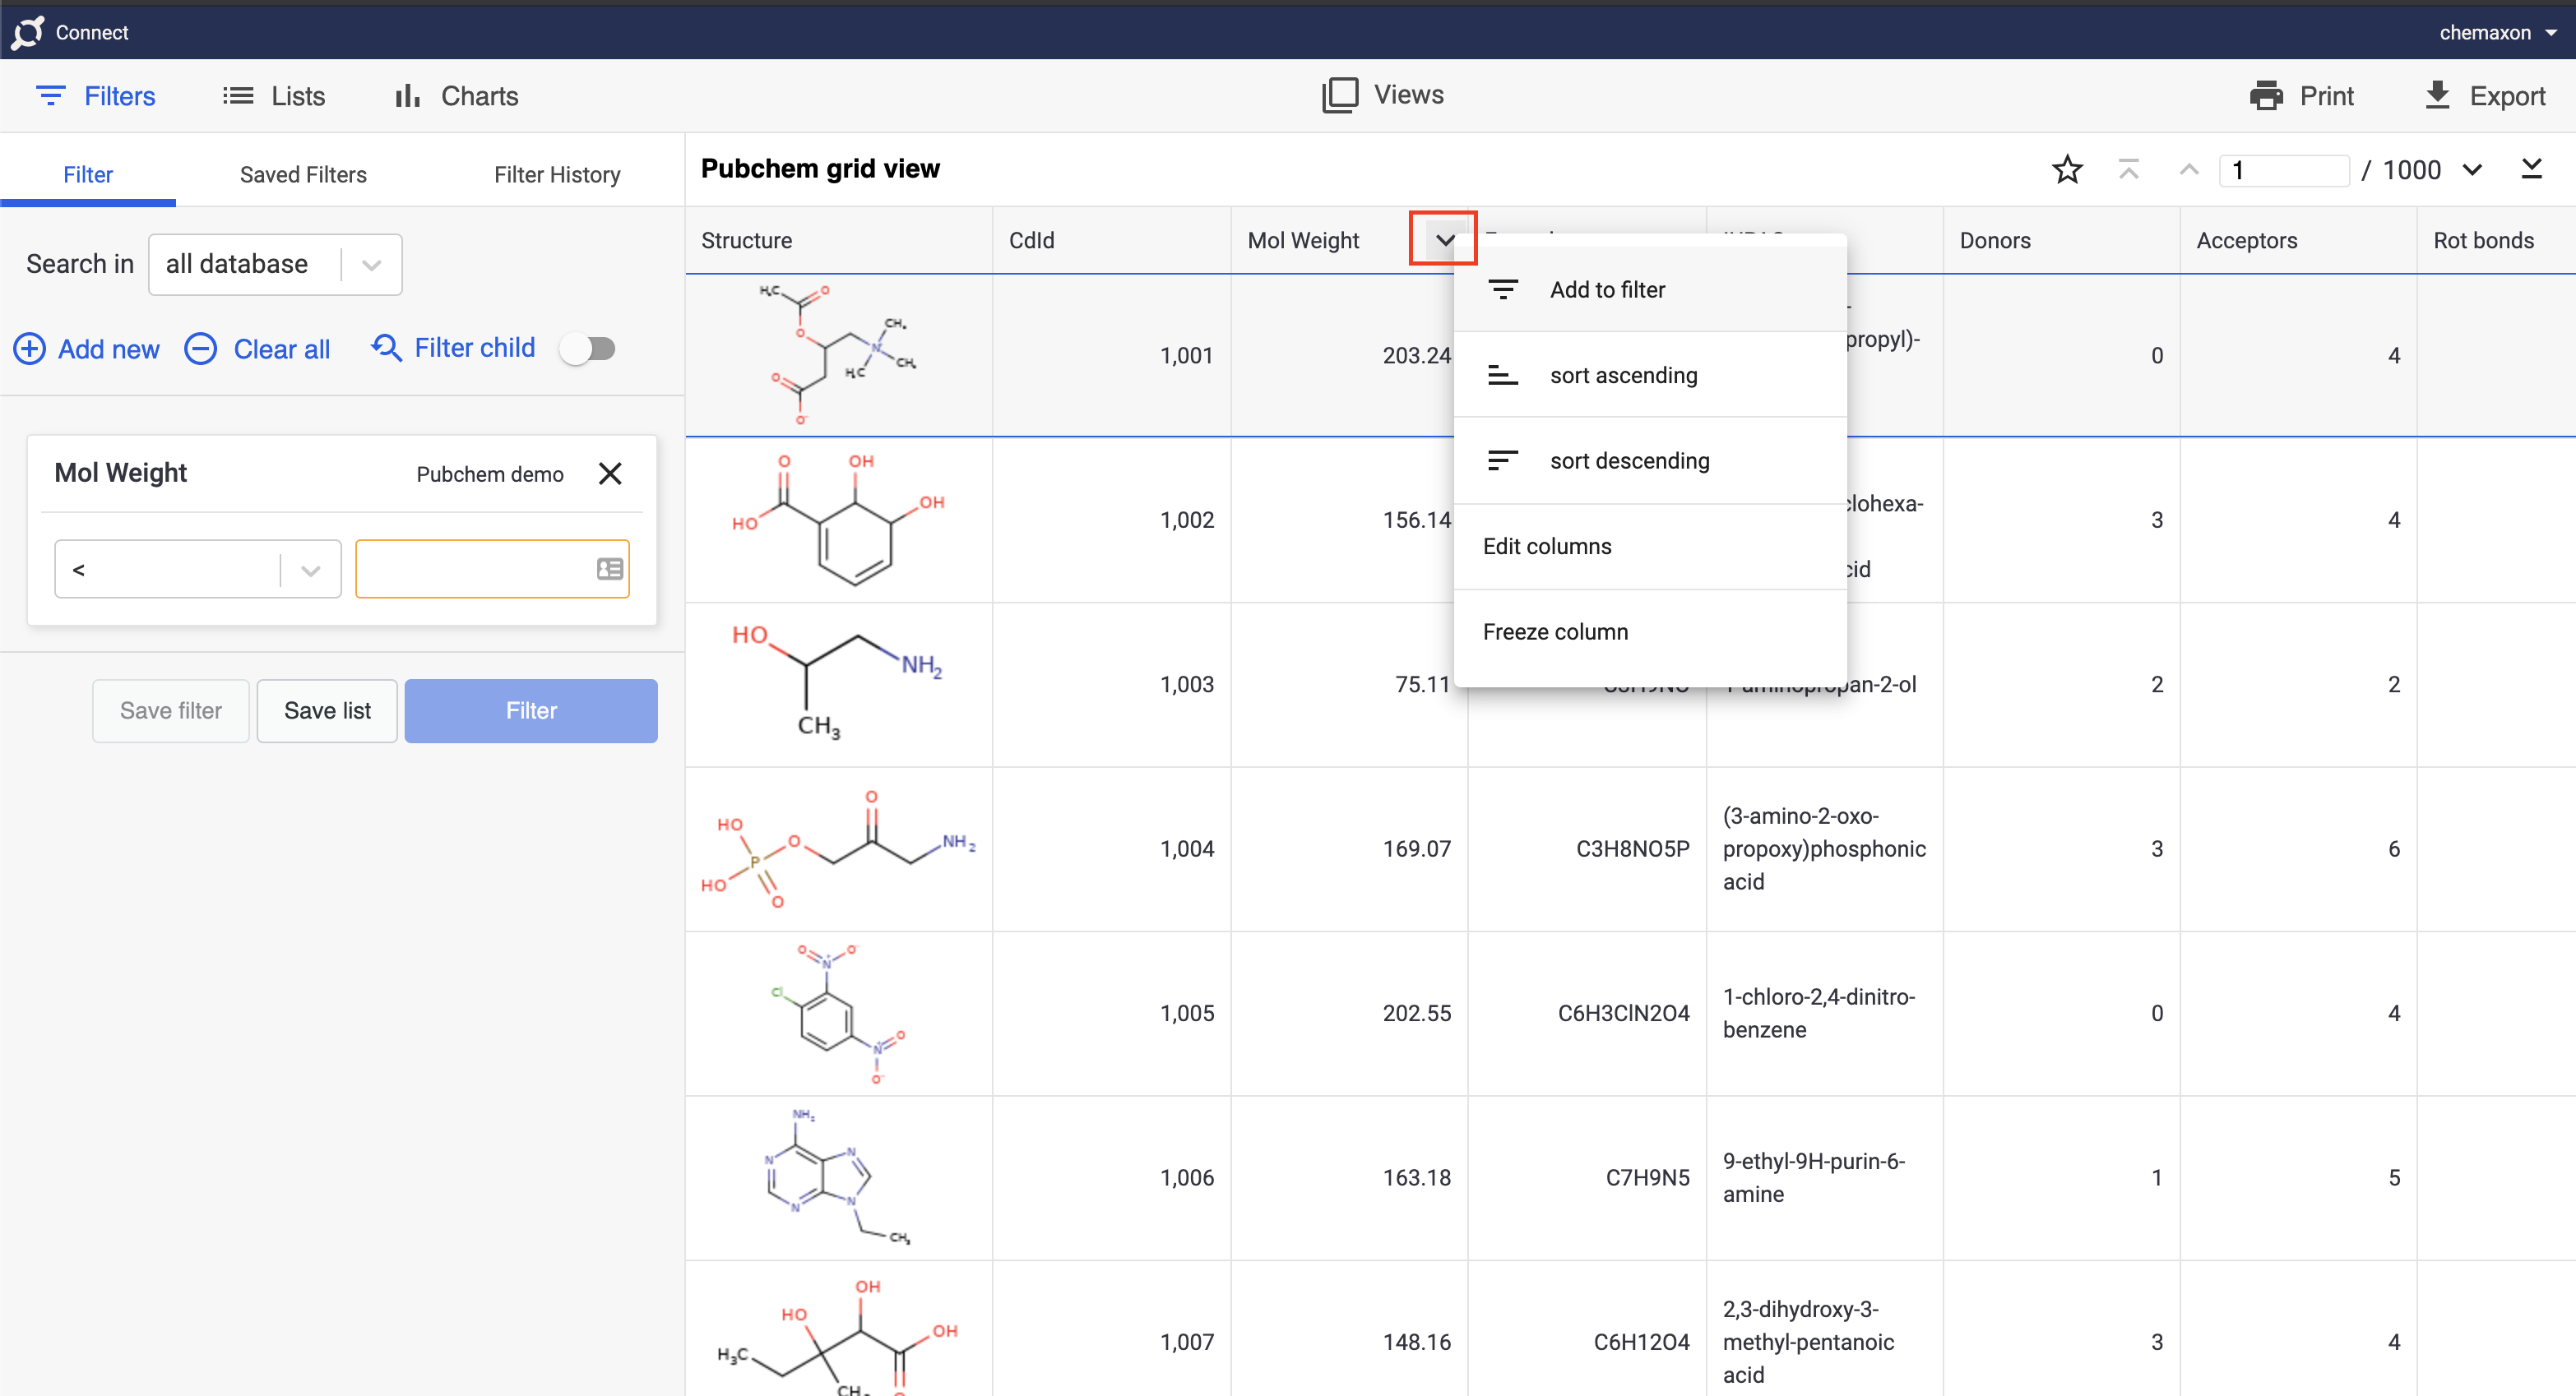
Task: Select 'Add to filter' menu item
Action: point(1650,289)
